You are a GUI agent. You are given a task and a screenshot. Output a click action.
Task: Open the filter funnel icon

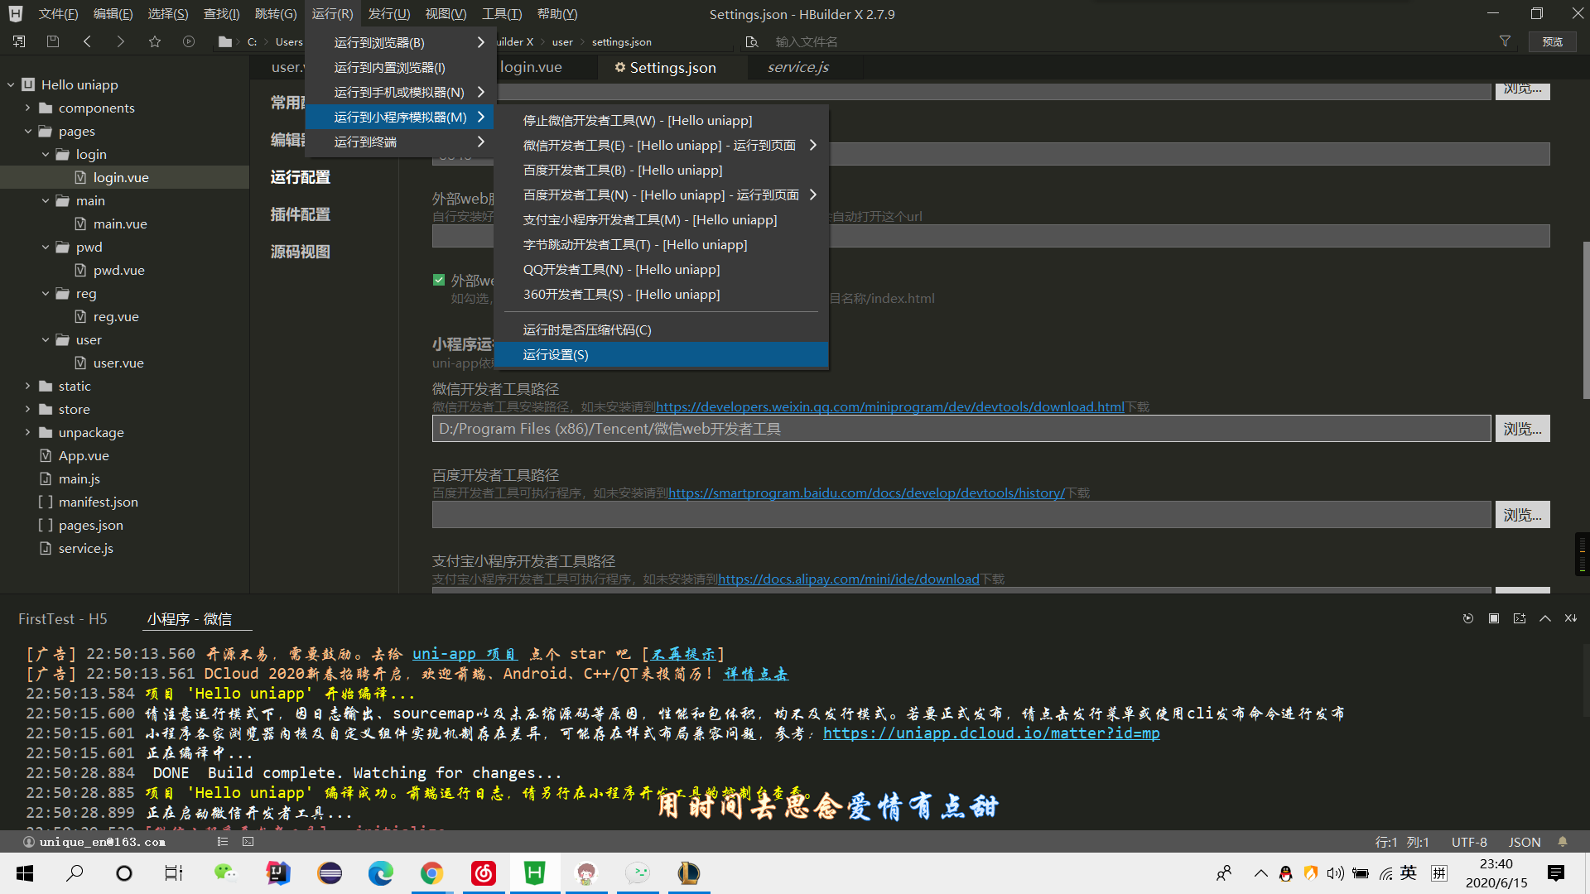coord(1505,41)
